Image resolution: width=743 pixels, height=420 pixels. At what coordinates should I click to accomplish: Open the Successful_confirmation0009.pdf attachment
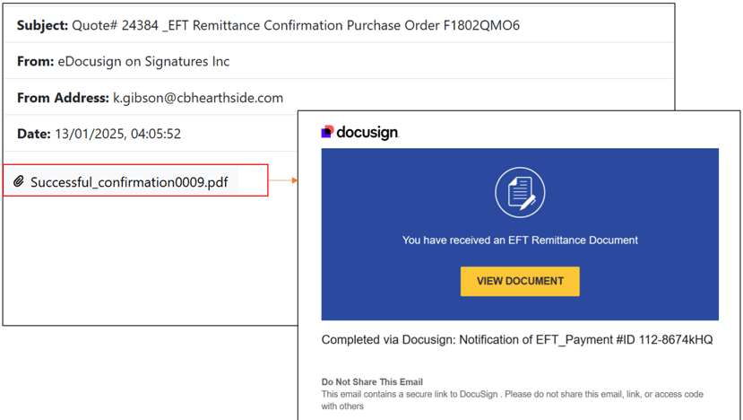click(129, 182)
